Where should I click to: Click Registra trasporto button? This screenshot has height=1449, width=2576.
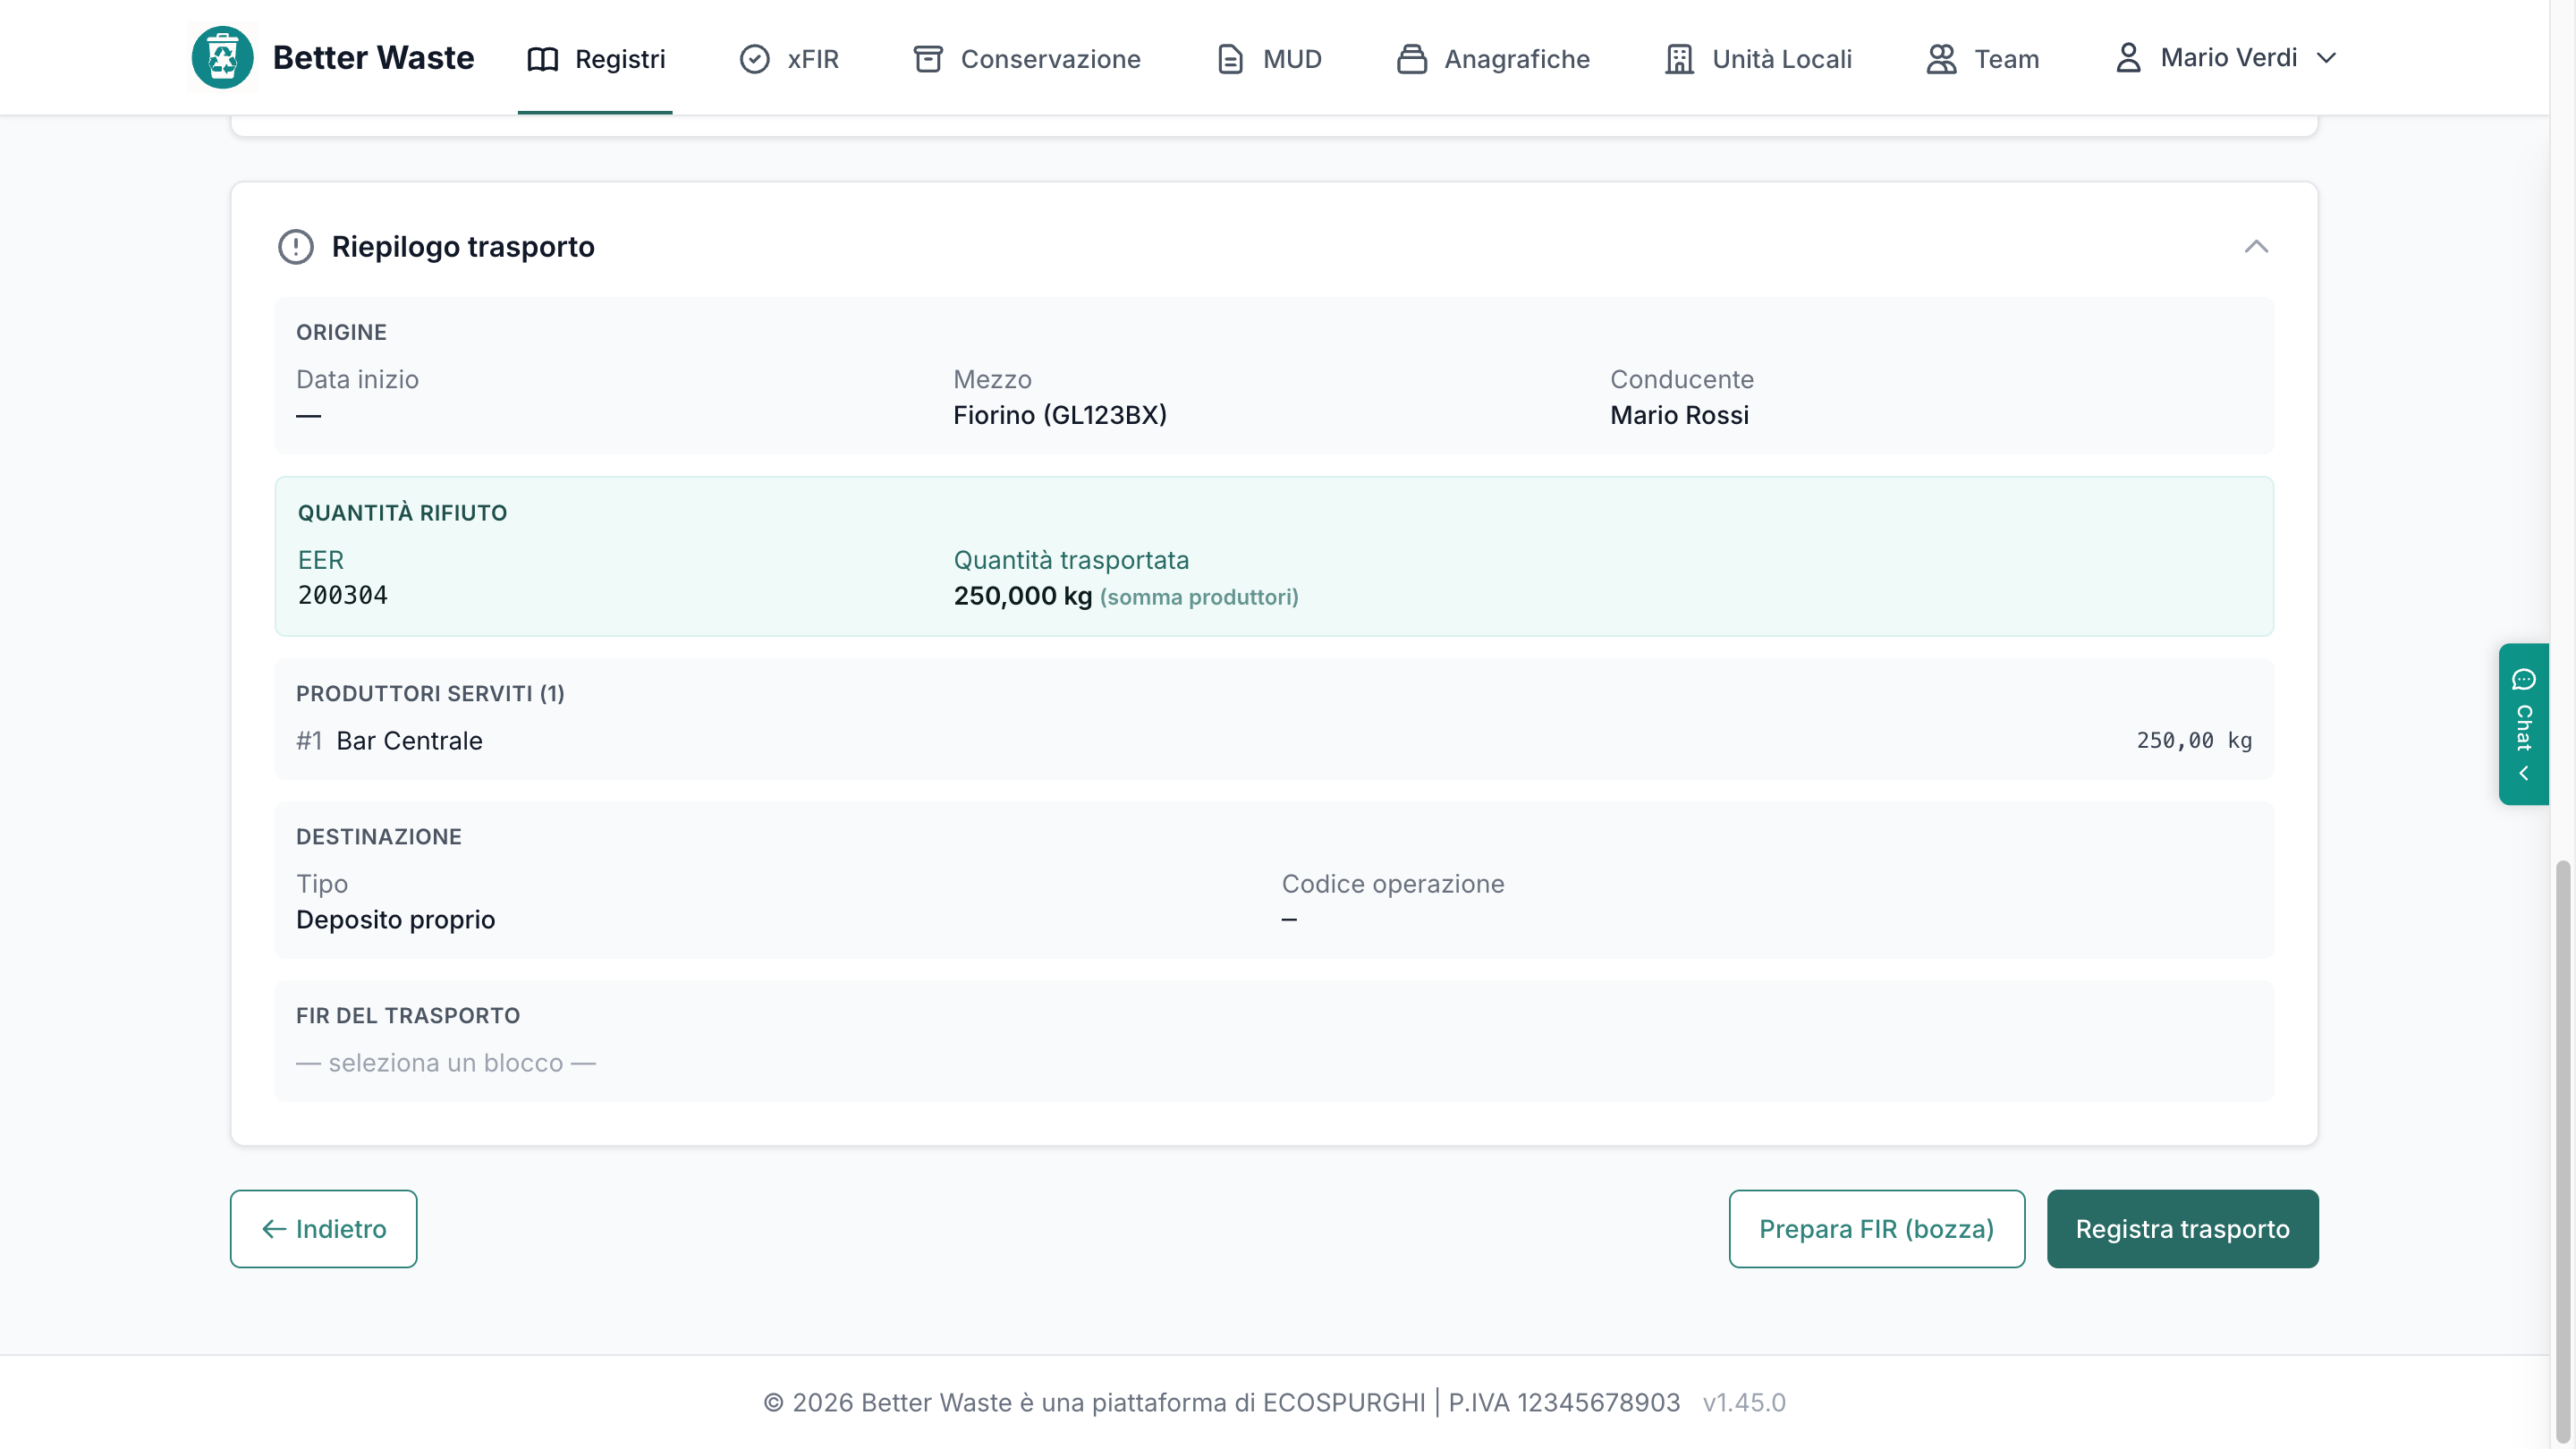pyautogui.click(x=2182, y=1228)
